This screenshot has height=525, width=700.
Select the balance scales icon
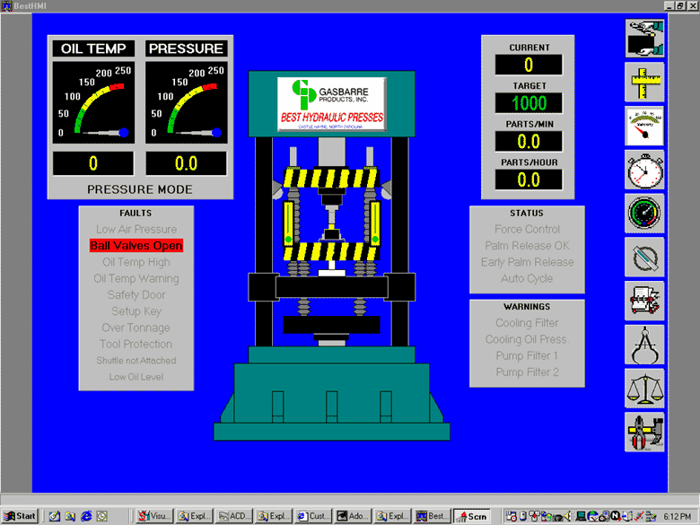[x=644, y=389]
